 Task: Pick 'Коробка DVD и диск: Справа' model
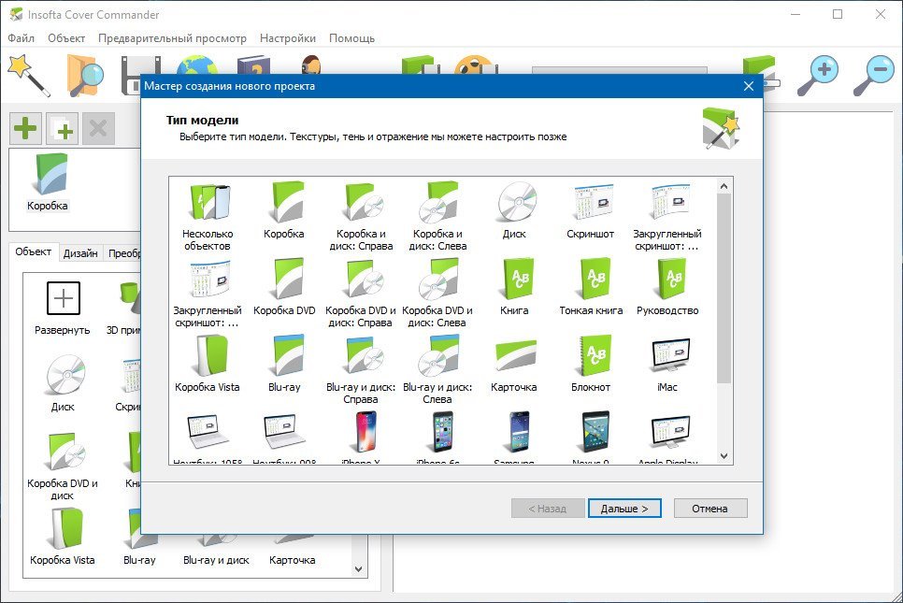pos(361,294)
